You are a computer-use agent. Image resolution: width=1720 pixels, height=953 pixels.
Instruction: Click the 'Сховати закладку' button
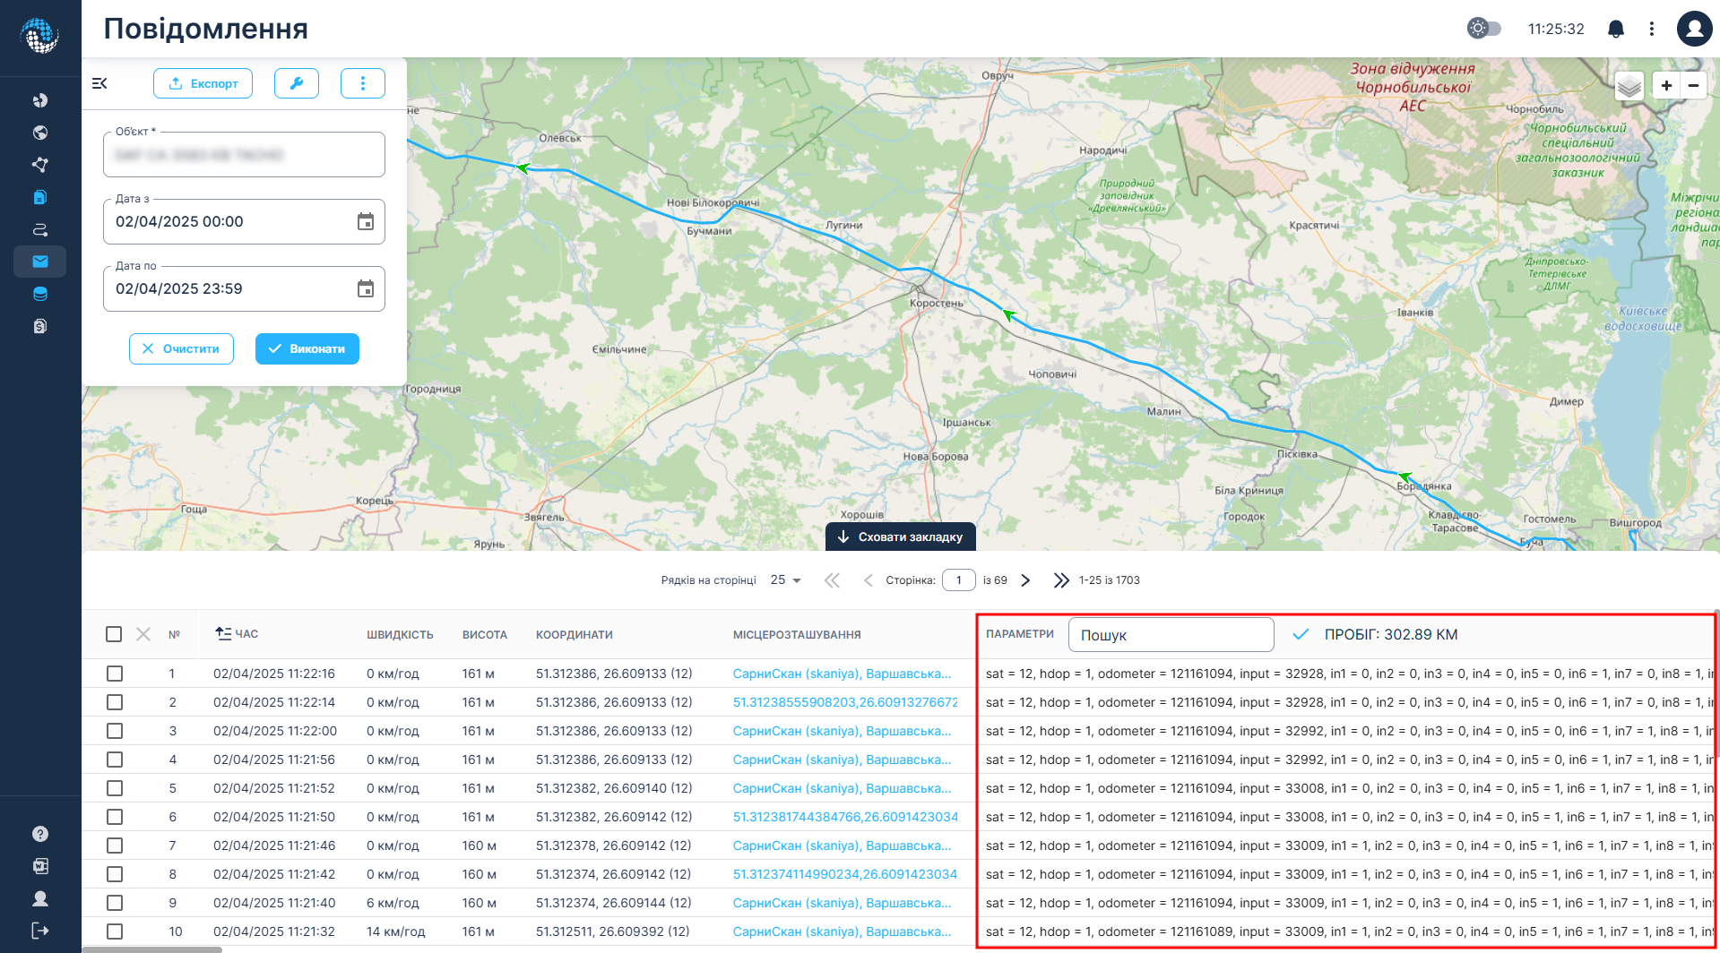point(900,537)
